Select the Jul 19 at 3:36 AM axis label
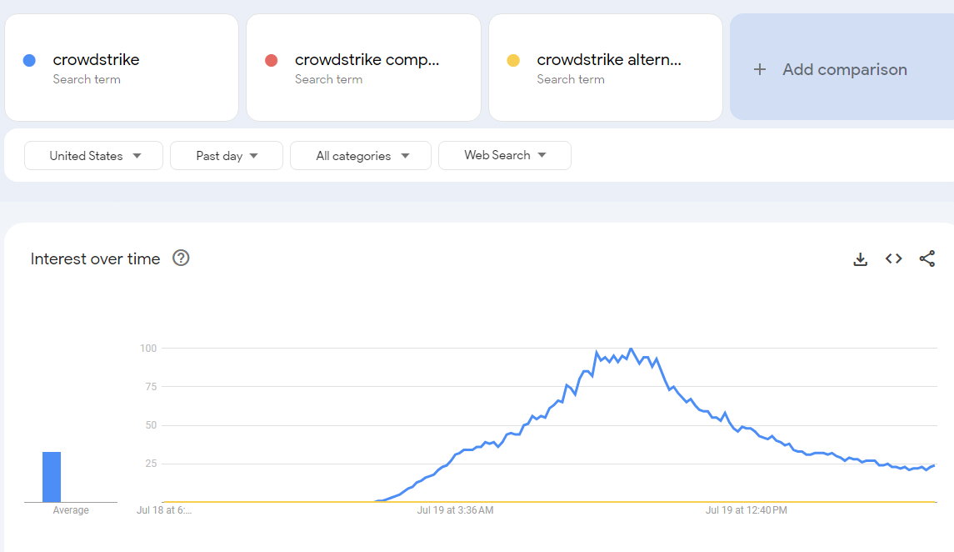This screenshot has width=954, height=552. tap(454, 509)
